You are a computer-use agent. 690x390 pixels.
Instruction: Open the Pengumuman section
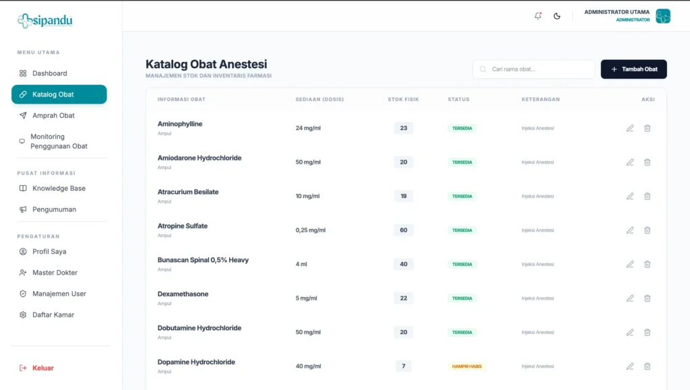(59, 209)
